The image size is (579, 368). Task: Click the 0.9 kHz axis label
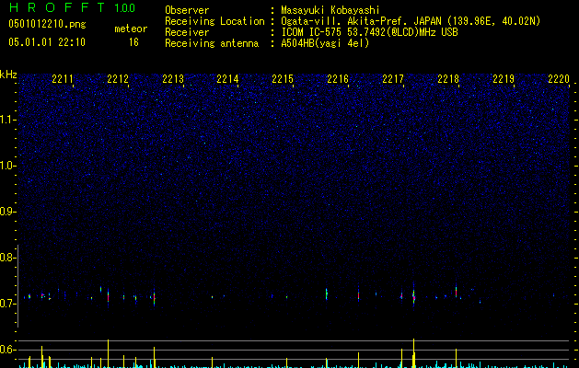[x=8, y=212]
